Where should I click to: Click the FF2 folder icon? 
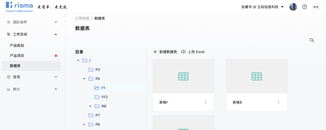pos(97,97)
